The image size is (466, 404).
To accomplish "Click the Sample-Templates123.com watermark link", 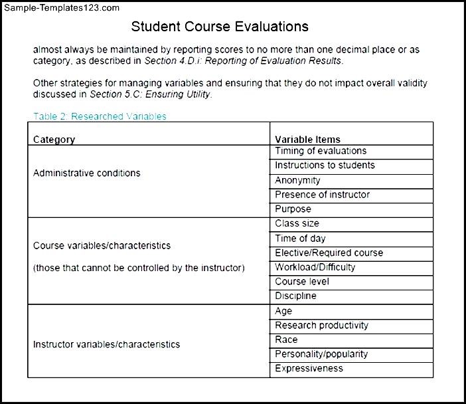I will click(60, 8).
